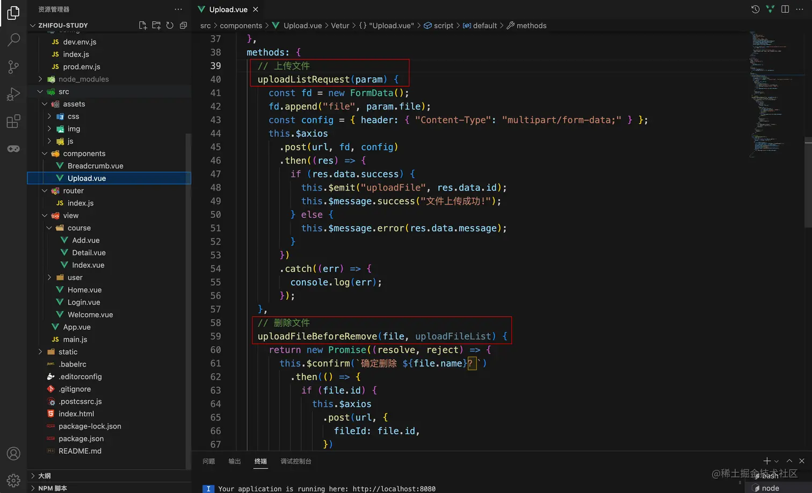The width and height of the screenshot is (812, 493).
Task: Click the Vetur green icon in editor toolbar
Action: pyautogui.click(x=770, y=9)
